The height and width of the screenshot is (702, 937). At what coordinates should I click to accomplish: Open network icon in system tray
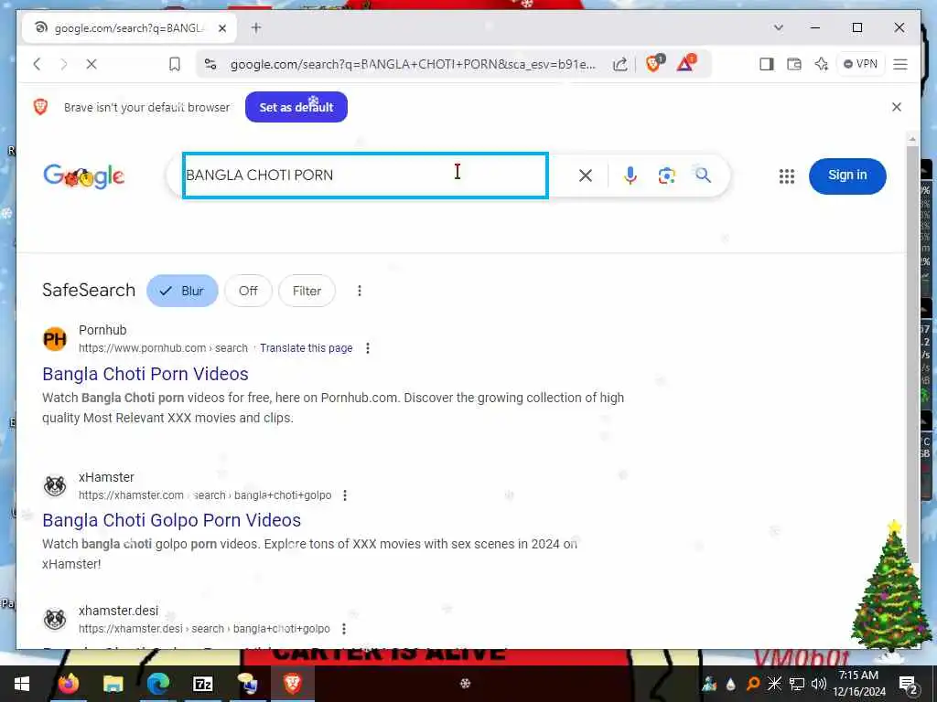(x=797, y=684)
